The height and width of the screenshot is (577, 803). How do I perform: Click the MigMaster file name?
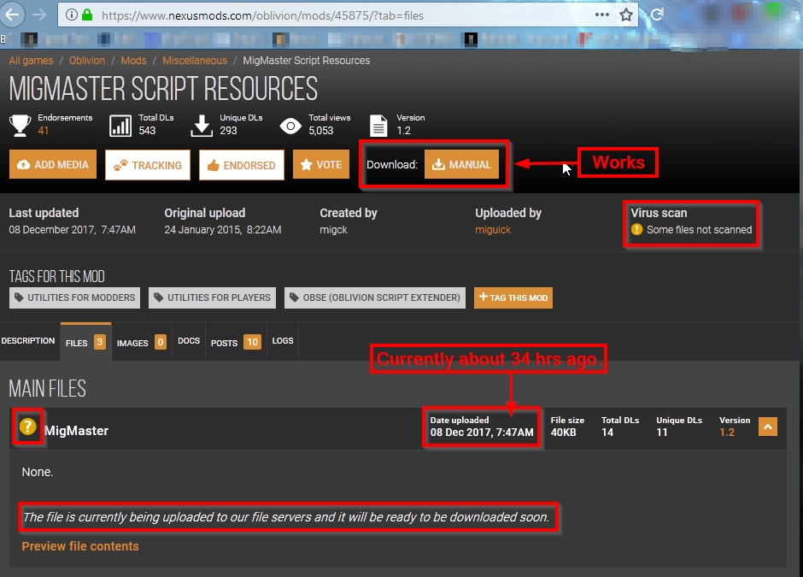coord(76,431)
